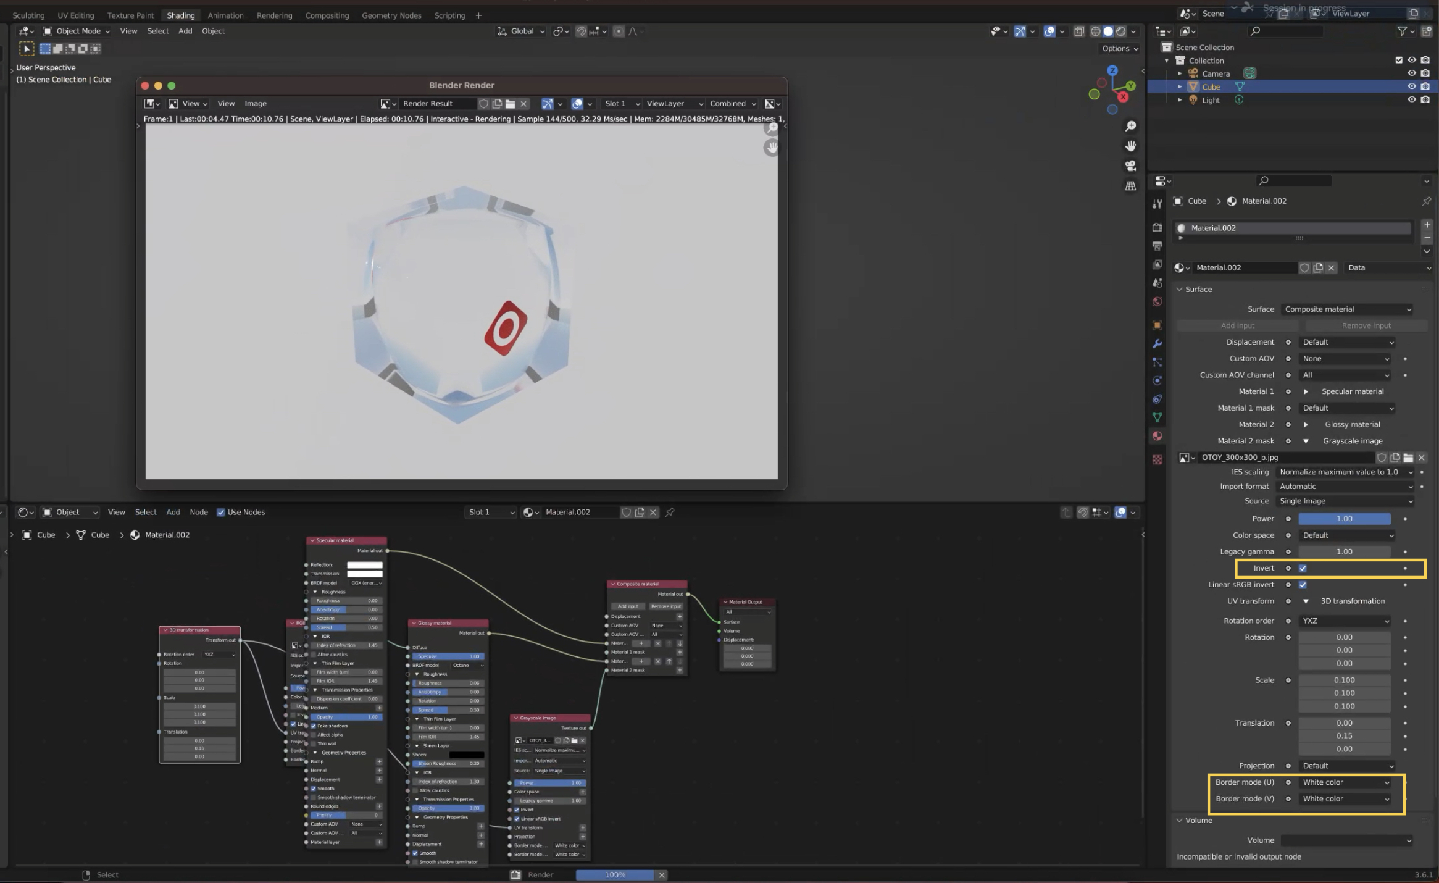Open image file for OTOY_300x300_b.jpg
Screen dimensions: 1439x883
[1408, 458]
